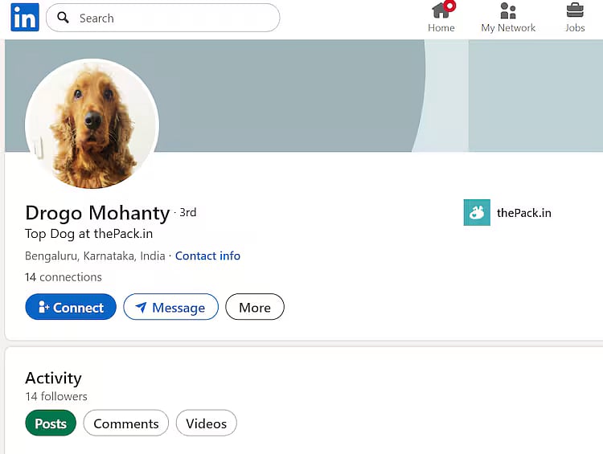Open the My Network people icon

click(x=508, y=10)
